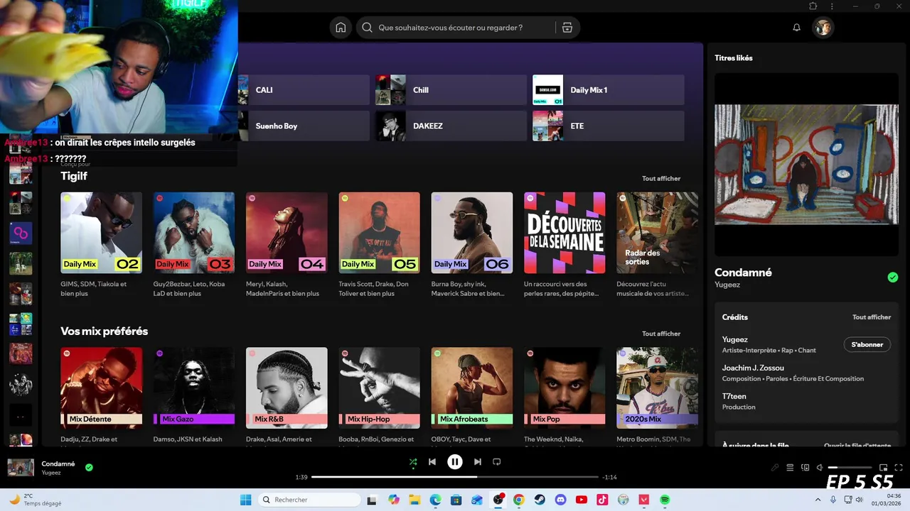Skip to previous track
This screenshot has height=511, width=910.
(432, 462)
